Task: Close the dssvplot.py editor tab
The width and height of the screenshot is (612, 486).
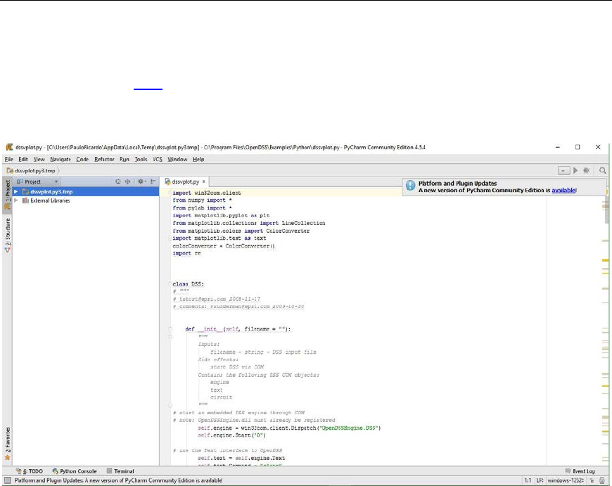Action: pyautogui.click(x=204, y=181)
